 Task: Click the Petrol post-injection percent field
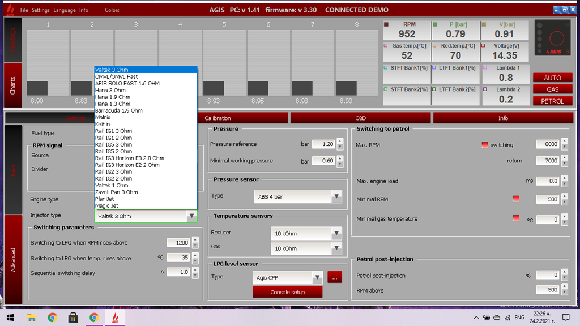(x=548, y=275)
